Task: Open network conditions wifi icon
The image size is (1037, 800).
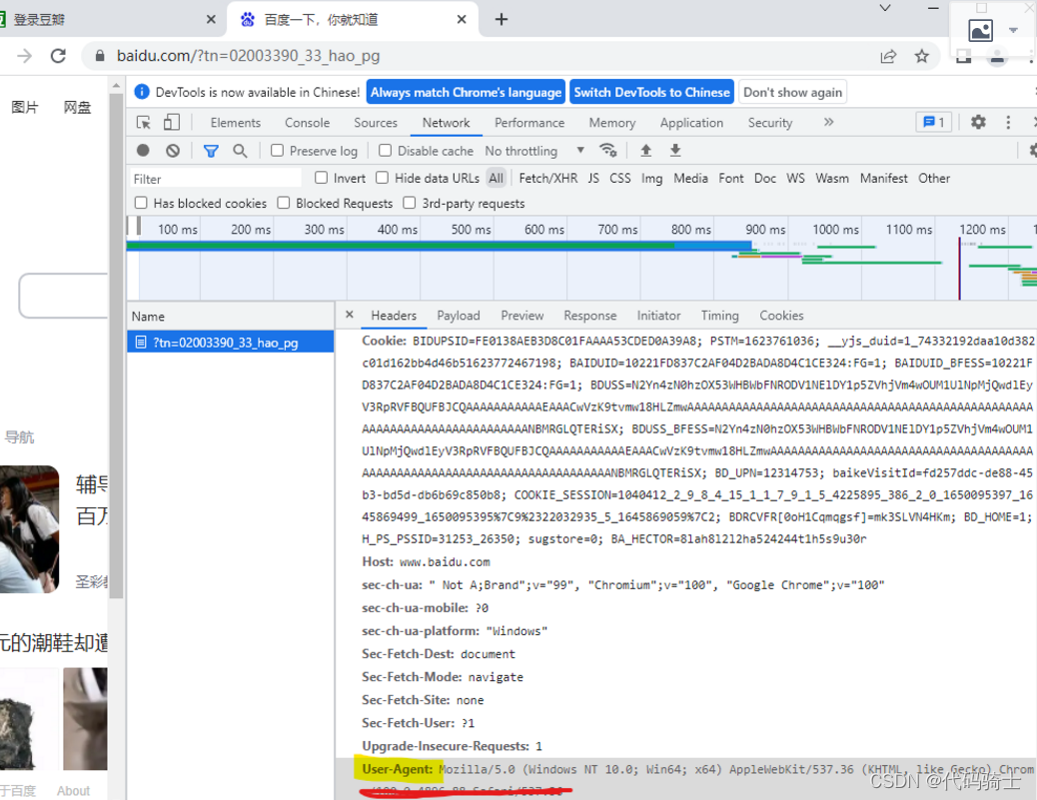Action: [x=607, y=150]
